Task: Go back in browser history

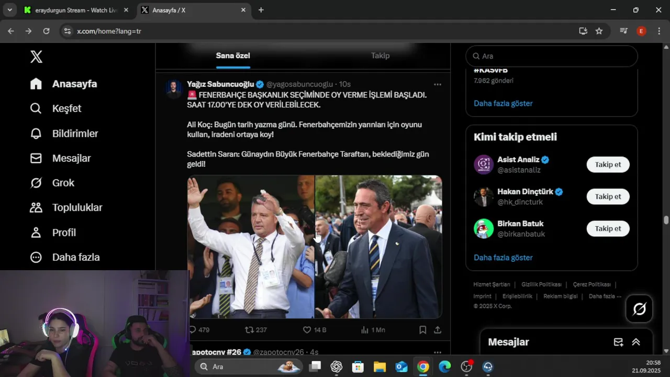Action: 11,31
